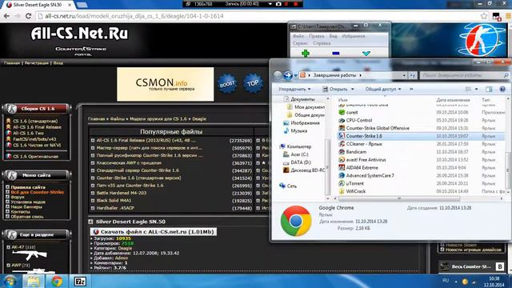Click the CSMON.info banner
512x288 pixels.
[166, 84]
